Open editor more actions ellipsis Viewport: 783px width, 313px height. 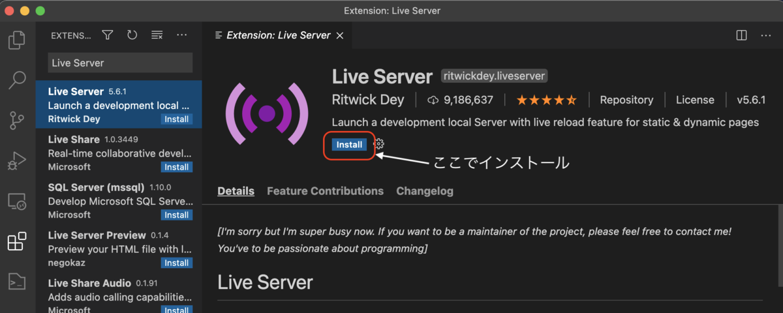766,35
